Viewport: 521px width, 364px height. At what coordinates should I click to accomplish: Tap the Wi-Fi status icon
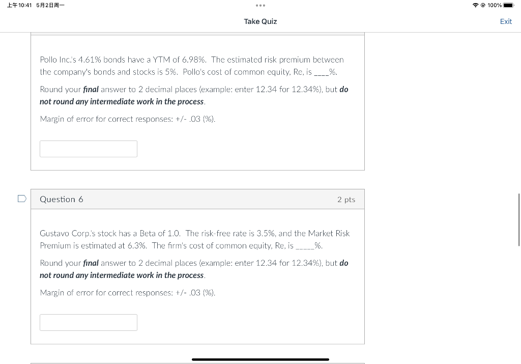coord(476,5)
